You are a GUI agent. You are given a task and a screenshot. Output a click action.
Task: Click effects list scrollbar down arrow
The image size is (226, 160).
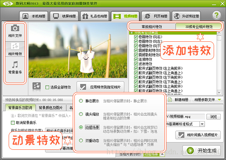point(219,92)
